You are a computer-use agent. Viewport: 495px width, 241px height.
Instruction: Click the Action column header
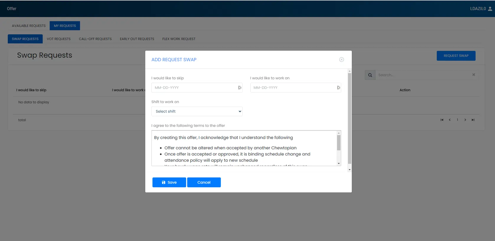pyautogui.click(x=405, y=90)
